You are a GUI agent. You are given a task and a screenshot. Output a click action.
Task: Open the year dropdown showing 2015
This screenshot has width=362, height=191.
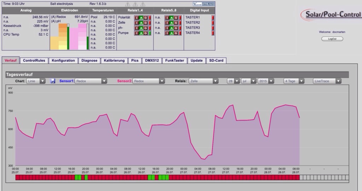coord(266,81)
